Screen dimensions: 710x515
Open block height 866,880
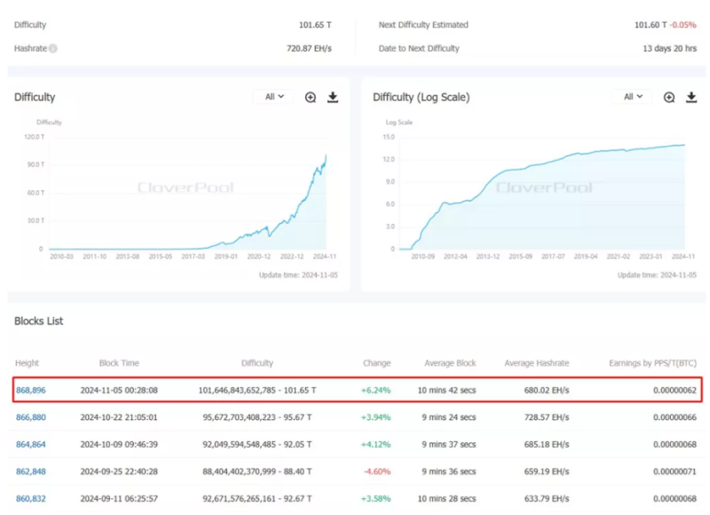[30, 417]
